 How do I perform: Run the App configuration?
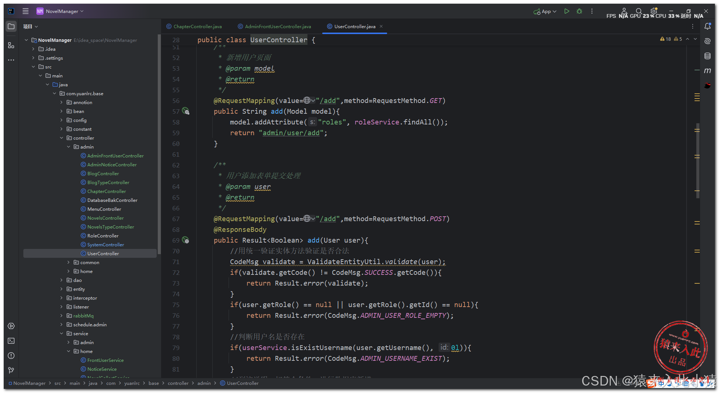[566, 11]
